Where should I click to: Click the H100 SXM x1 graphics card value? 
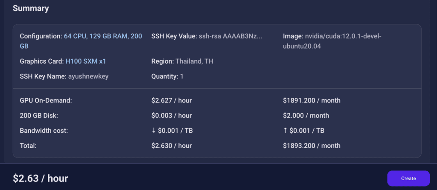[85, 61]
